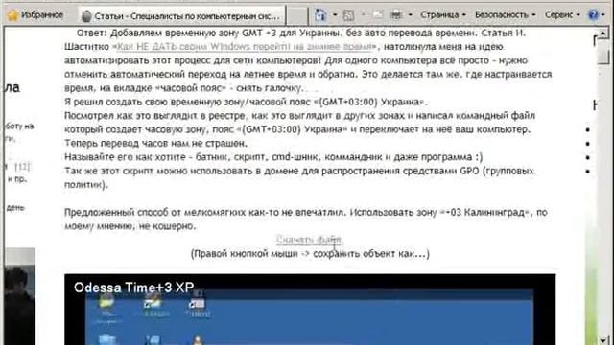614x345 pixels.
Task: Click the RSS feeds toolbar icon
Action: coord(348,15)
